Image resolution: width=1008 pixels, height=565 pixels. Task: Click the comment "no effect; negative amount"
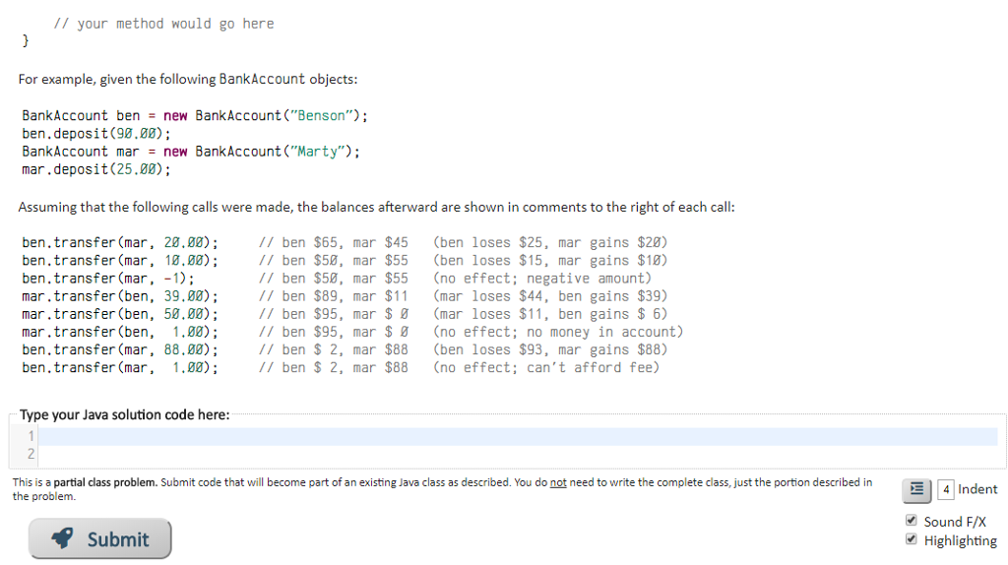pos(542,279)
